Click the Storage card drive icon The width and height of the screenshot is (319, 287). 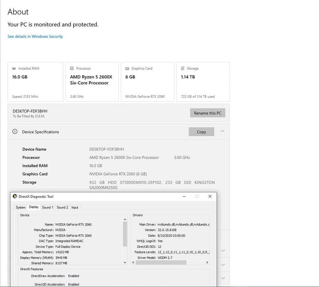click(183, 68)
